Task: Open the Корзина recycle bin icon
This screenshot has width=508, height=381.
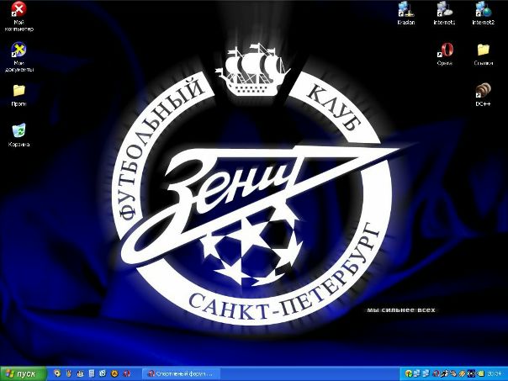Action: click(x=19, y=130)
